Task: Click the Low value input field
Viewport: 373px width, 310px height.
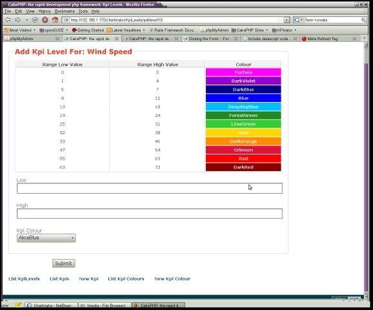Action: coord(150,189)
